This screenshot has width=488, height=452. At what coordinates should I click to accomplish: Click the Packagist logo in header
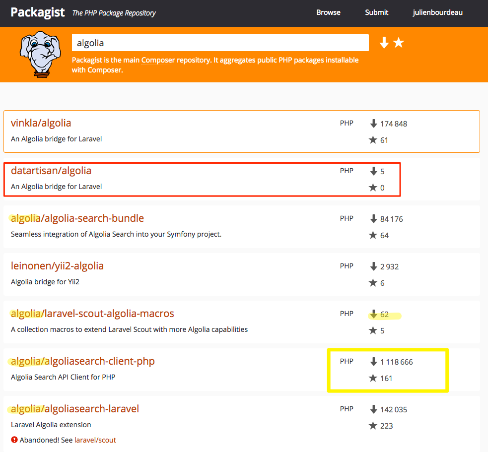coord(38,12)
